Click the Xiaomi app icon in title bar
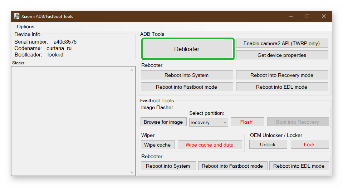The width and height of the screenshot is (343, 187). click(17, 16)
